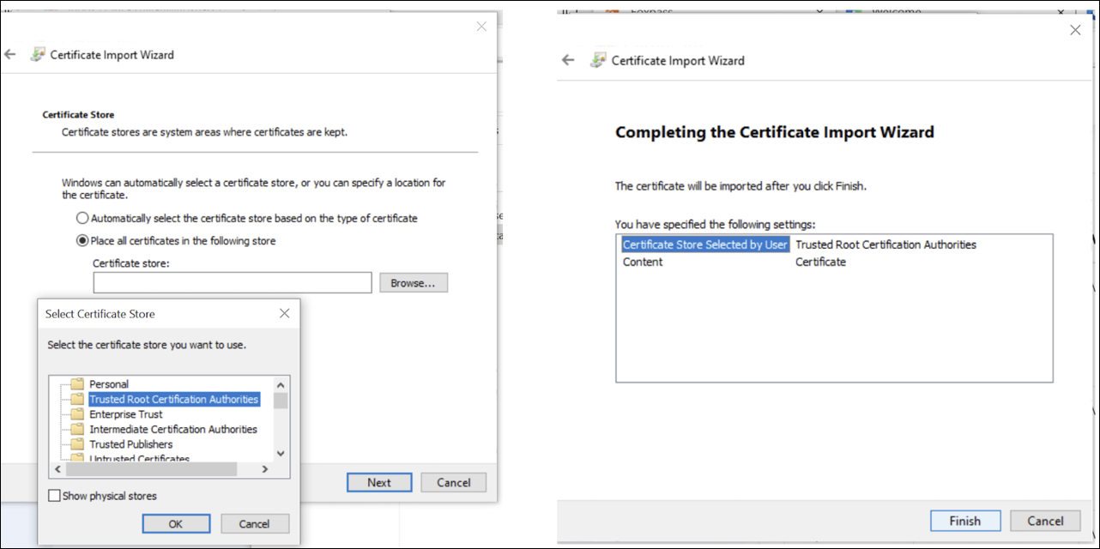
Task: Close the Select Certificate Store dialog
Action: click(285, 314)
